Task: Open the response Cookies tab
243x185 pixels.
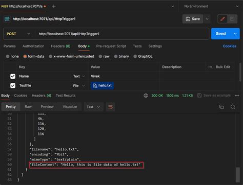Action: (x=21, y=96)
